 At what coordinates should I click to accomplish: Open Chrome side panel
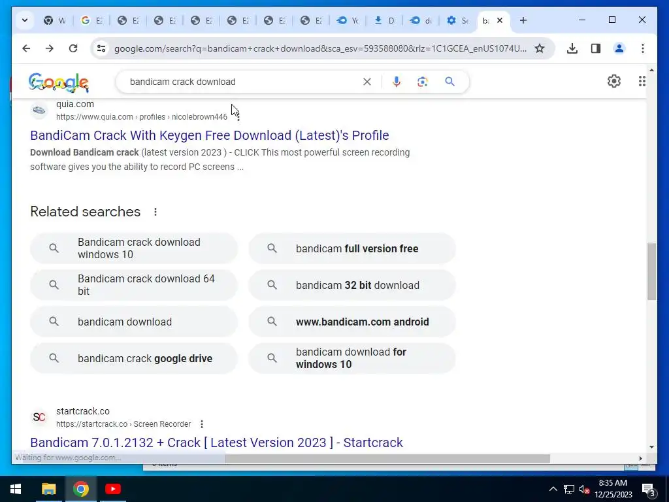[596, 48]
